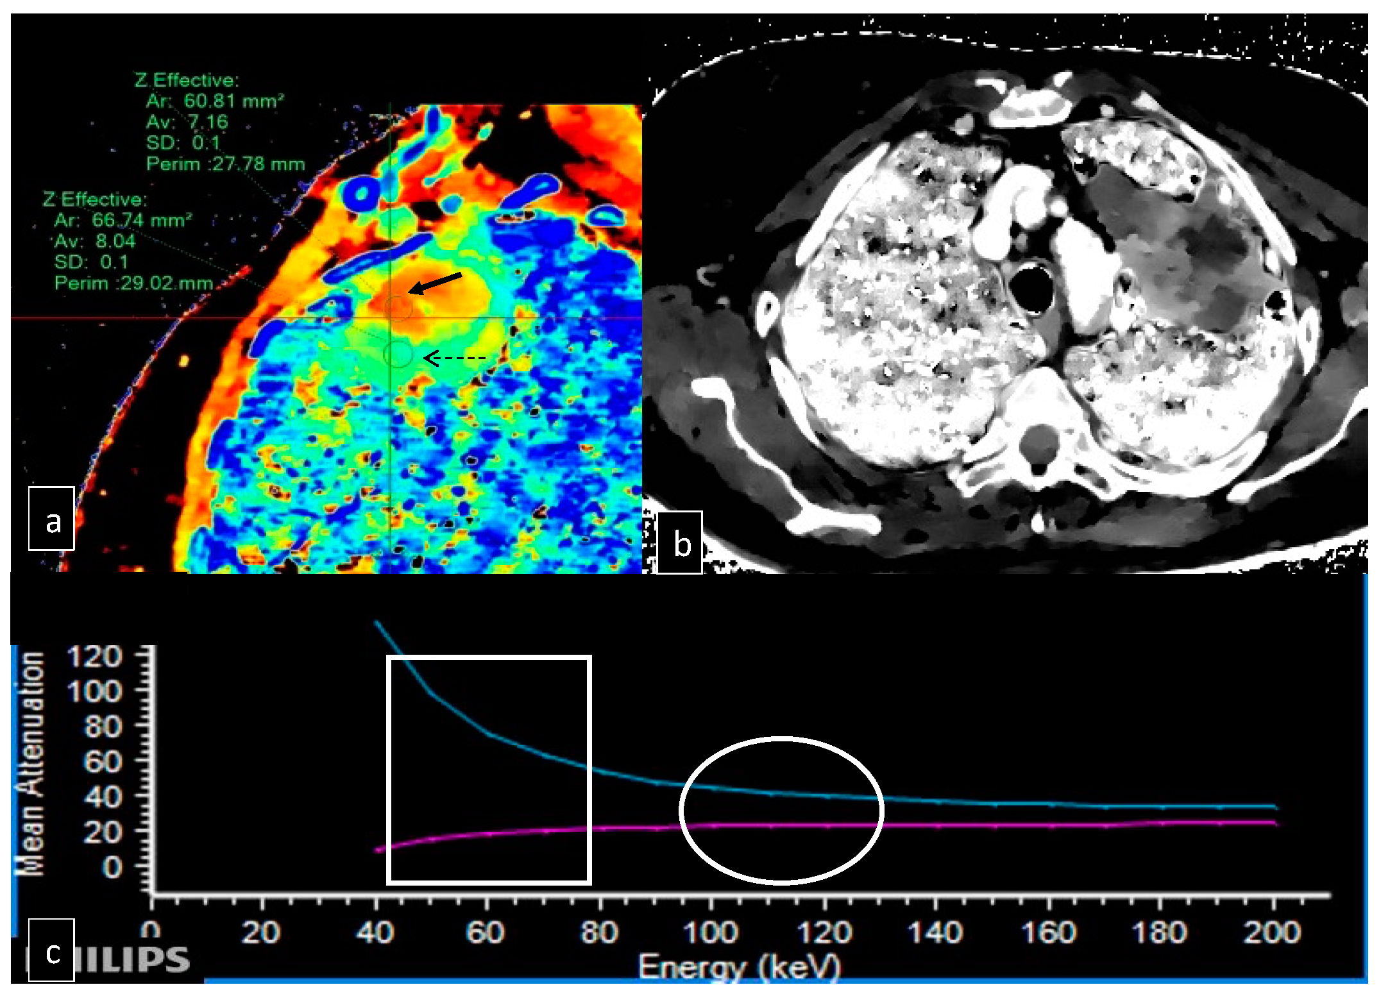Screen dimensions: 1381x994
Task: Click the upper orange ROI circle
Action: coord(398,308)
